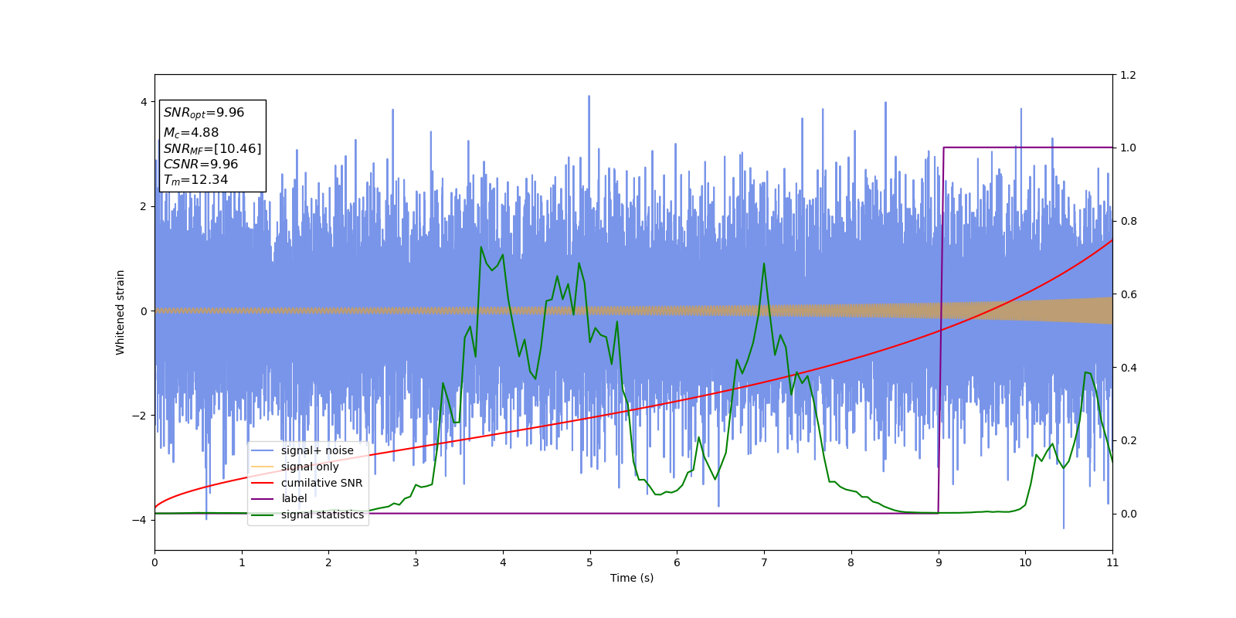Click right y-axis tick label 1.2
The height and width of the screenshot is (618, 1236).
pyautogui.click(x=1128, y=75)
